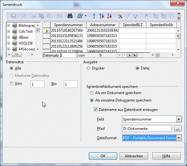Click the AutoFilter wand icon

120,16
